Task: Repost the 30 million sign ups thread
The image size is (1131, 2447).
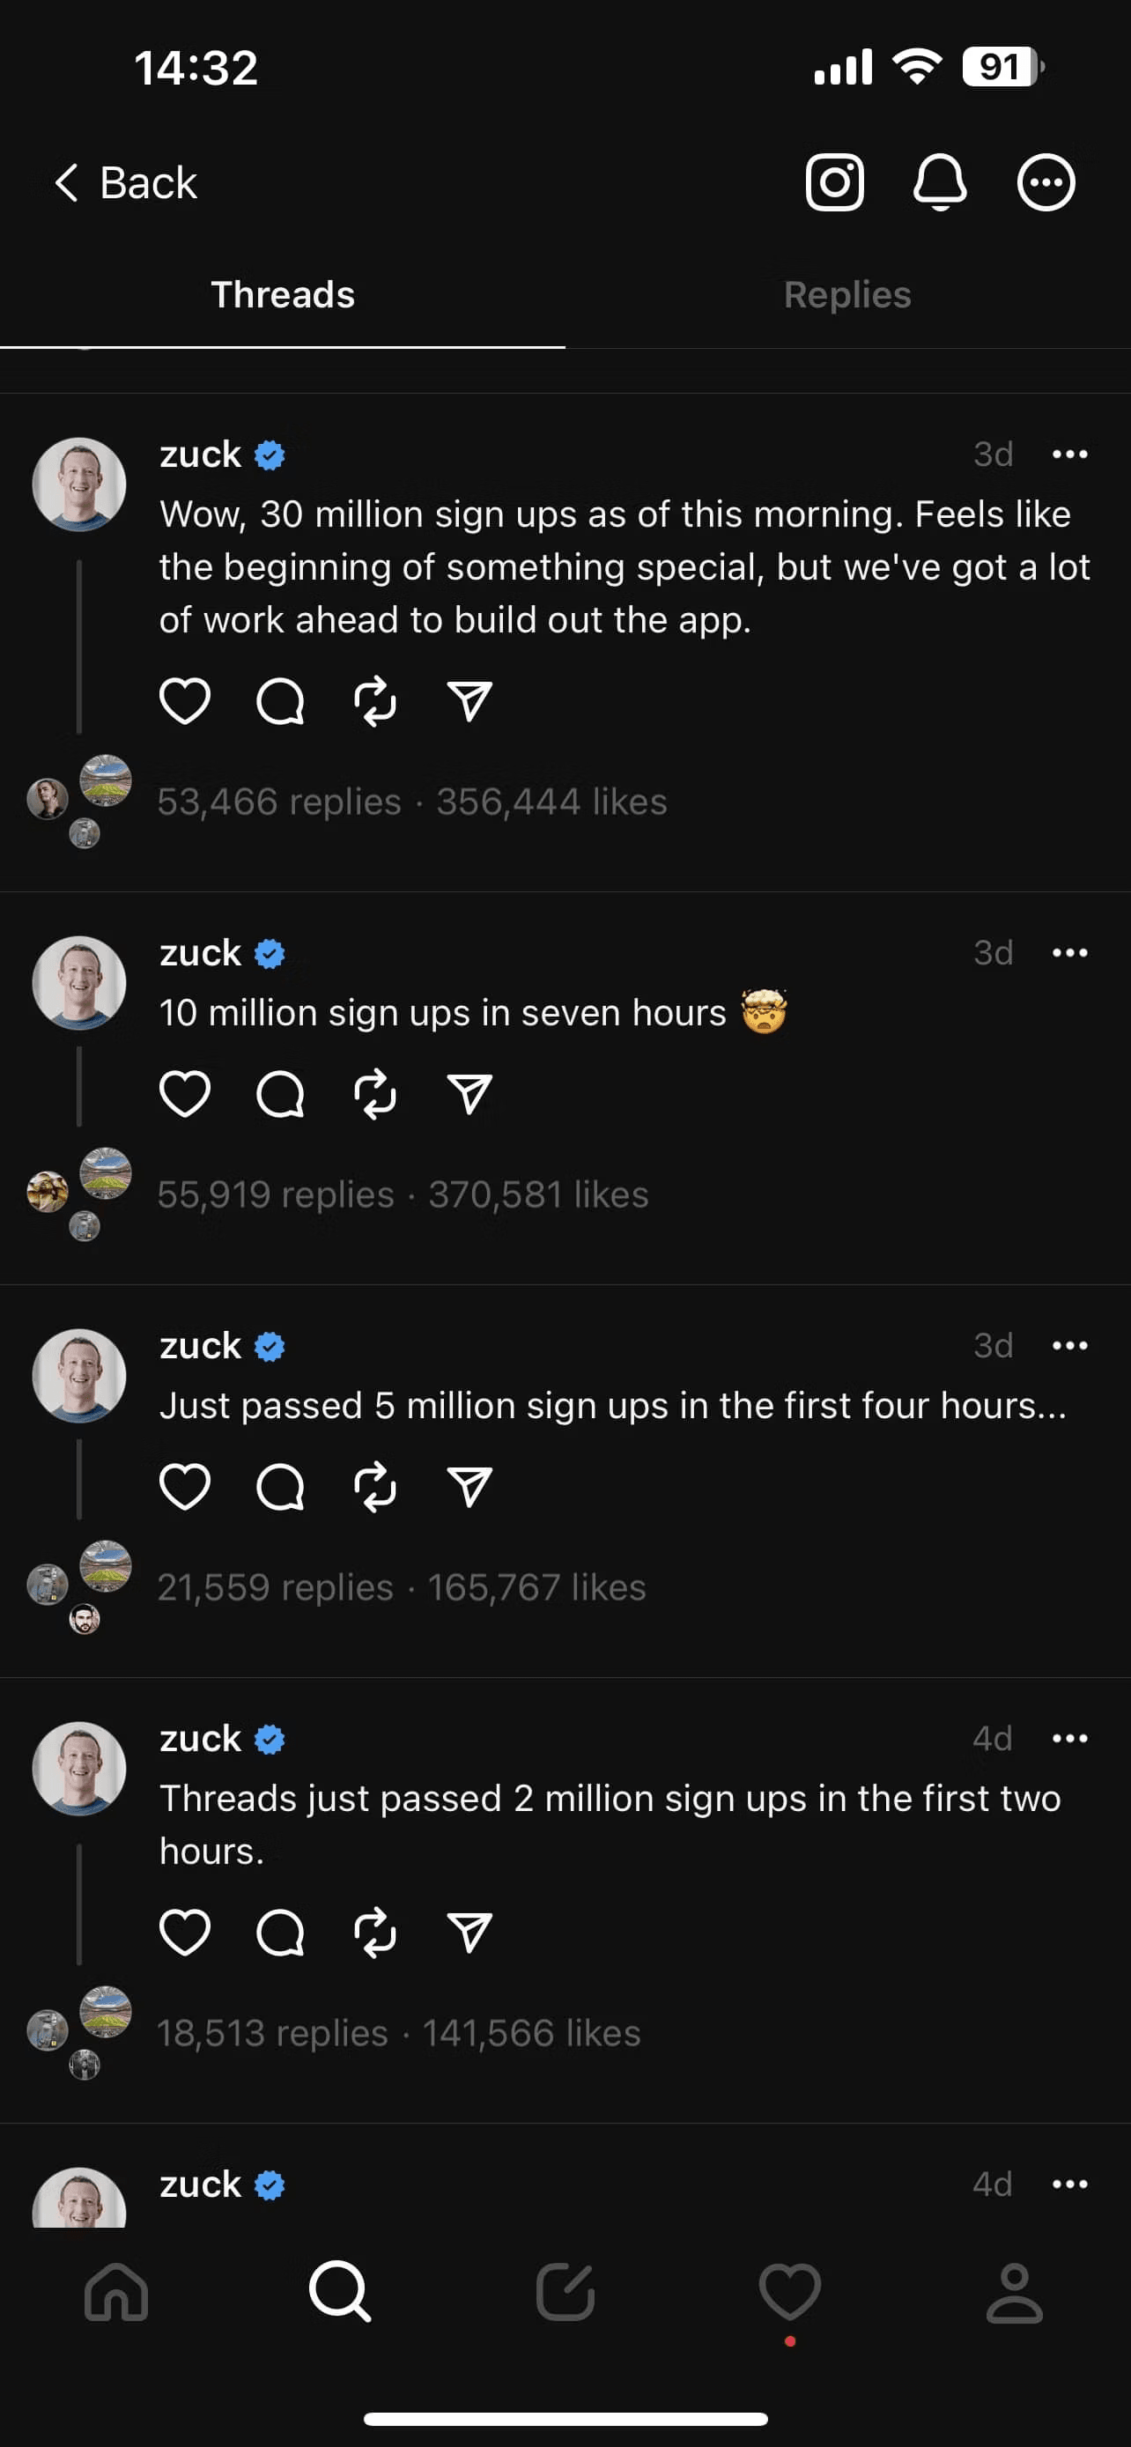Action: (375, 702)
